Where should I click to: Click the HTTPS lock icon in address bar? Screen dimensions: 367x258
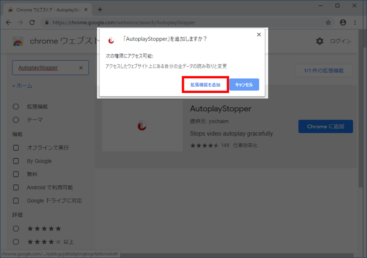pyautogui.click(x=46, y=23)
